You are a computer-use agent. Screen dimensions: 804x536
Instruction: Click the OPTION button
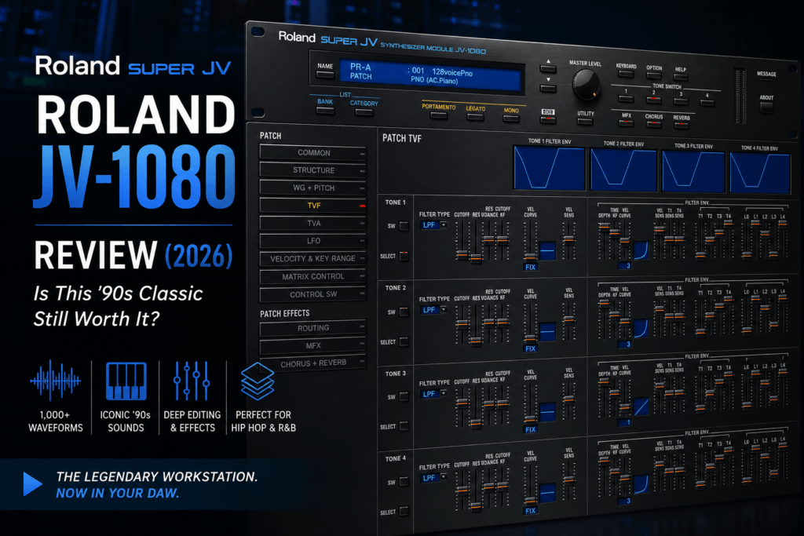coord(654,75)
